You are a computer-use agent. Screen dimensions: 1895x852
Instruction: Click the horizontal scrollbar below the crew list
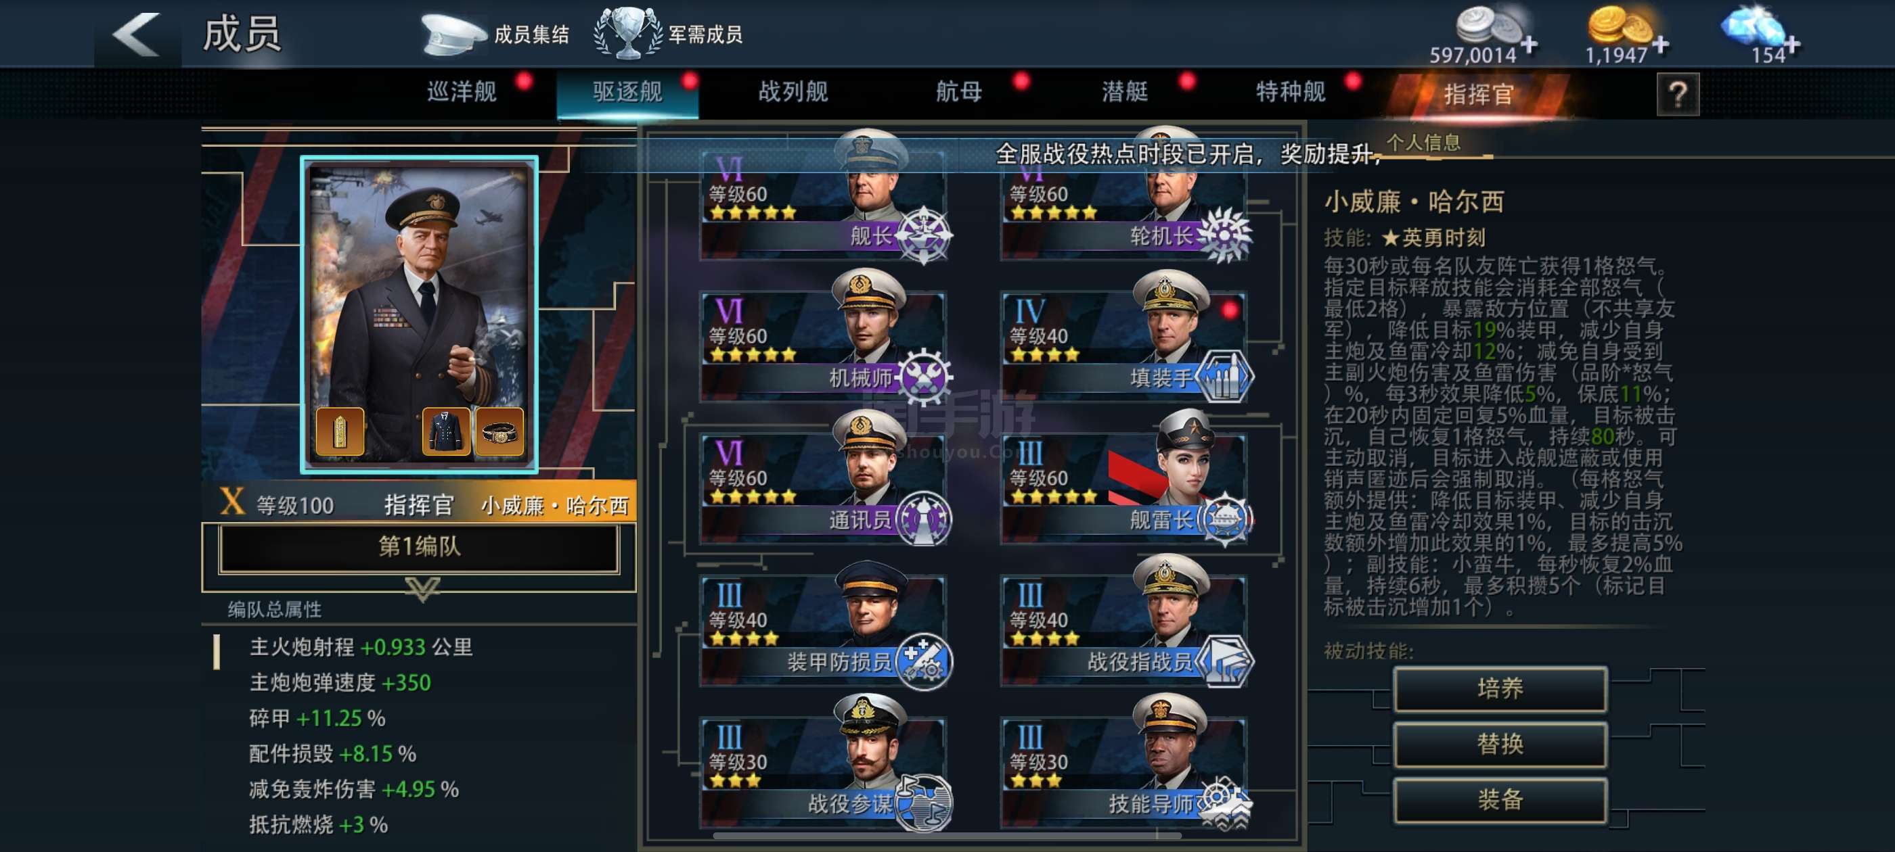(x=947, y=835)
